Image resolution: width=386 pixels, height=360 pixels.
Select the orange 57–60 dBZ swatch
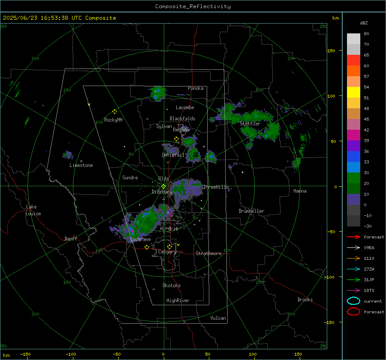pyautogui.click(x=353, y=71)
